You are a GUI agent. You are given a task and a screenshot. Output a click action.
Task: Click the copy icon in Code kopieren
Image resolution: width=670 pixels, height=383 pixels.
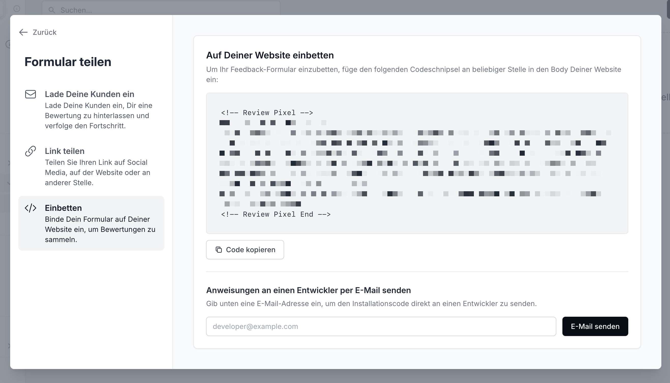tap(219, 250)
